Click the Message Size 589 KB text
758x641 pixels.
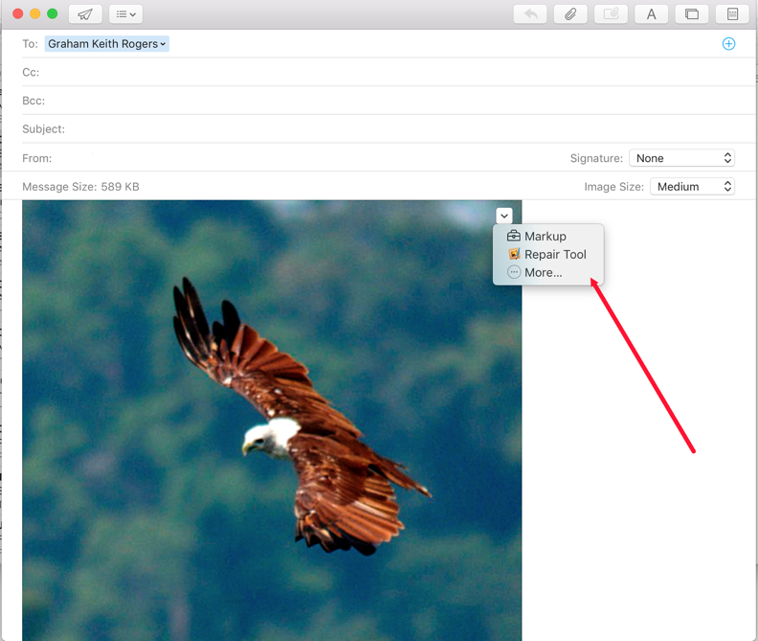80,187
